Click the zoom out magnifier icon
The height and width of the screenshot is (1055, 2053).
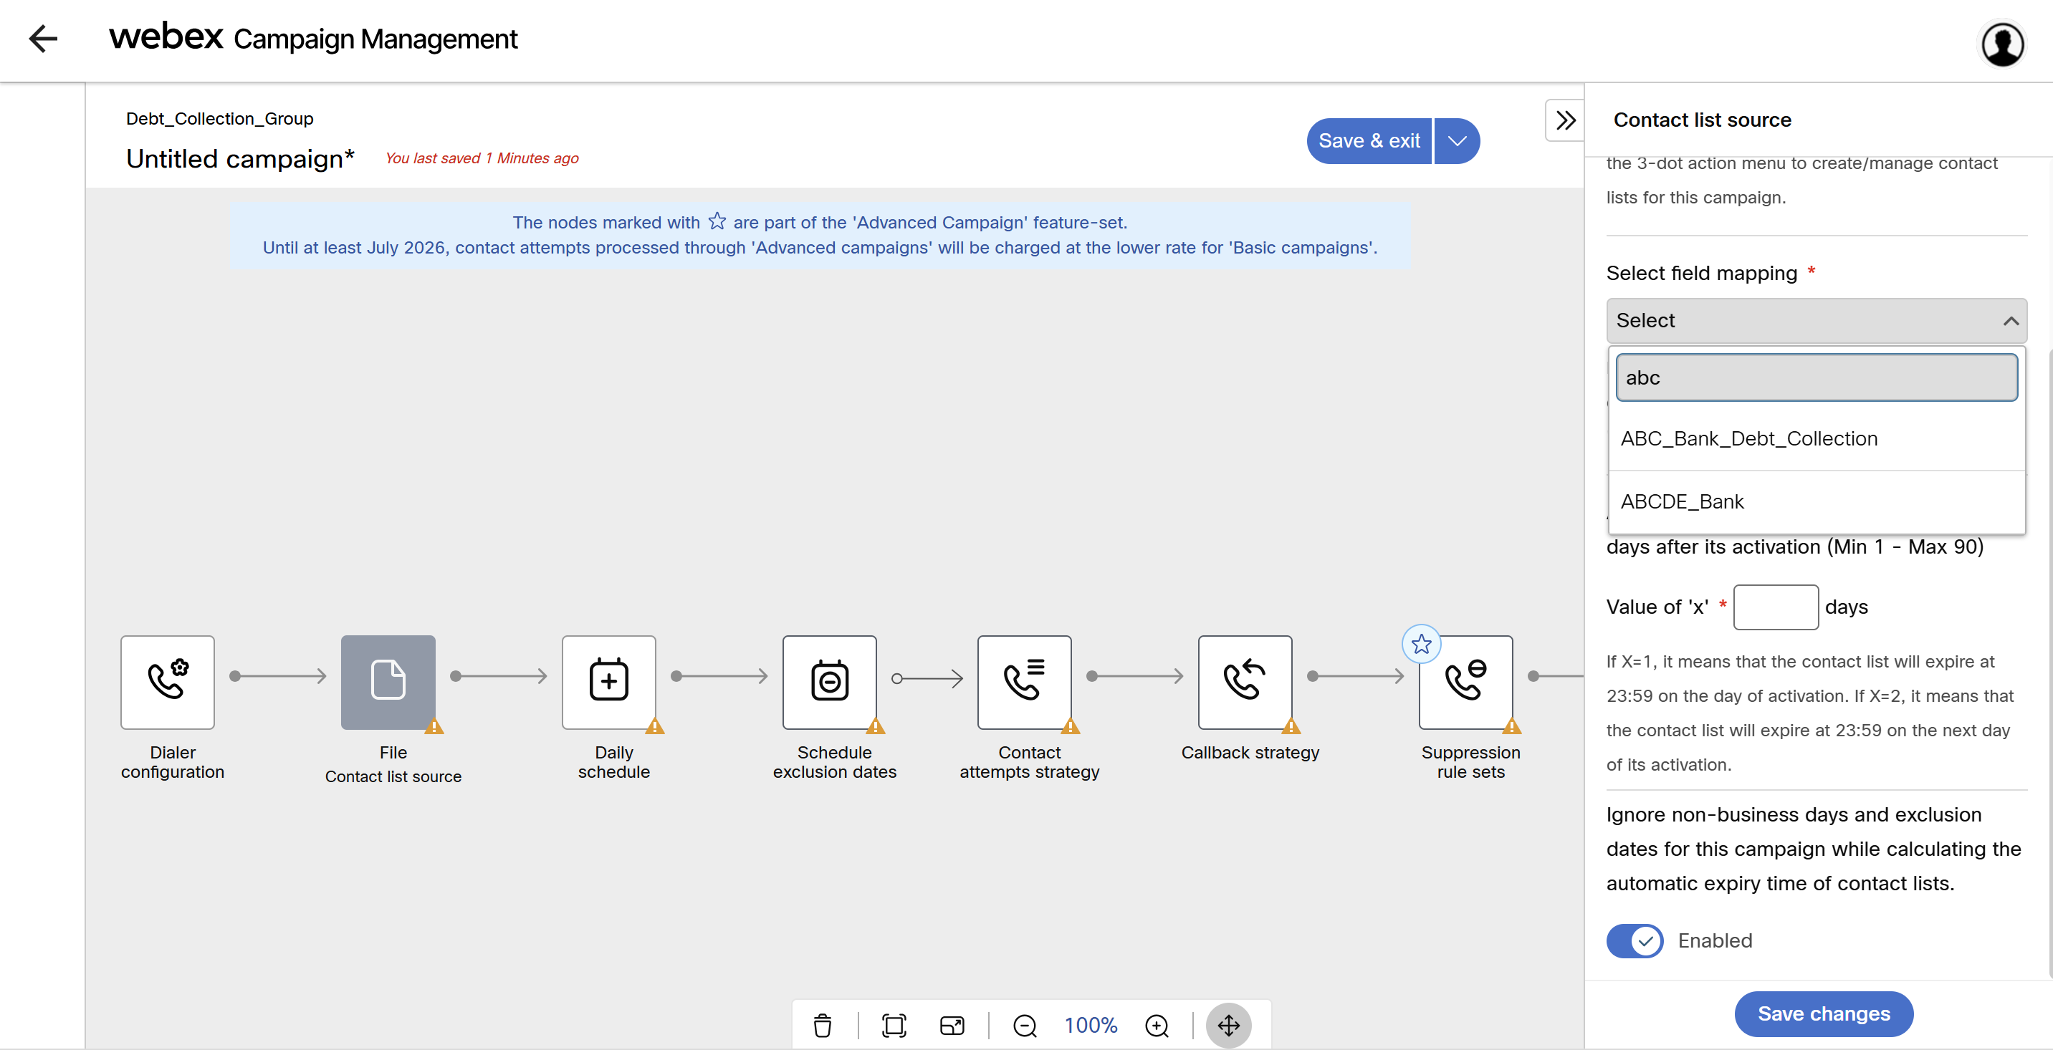pos(1024,1025)
